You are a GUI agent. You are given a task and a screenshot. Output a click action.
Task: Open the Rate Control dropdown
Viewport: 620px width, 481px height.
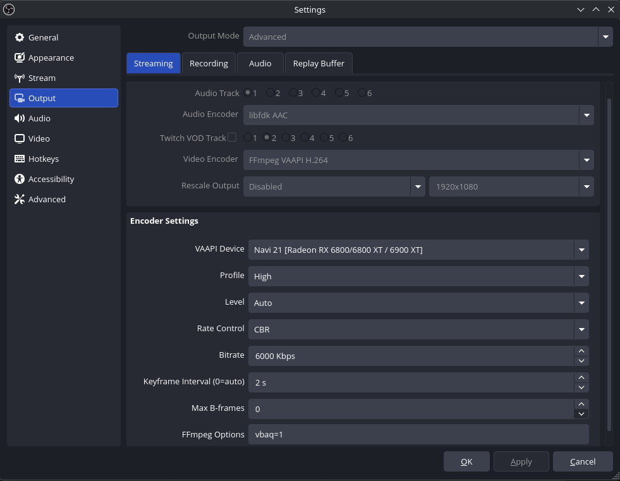pyautogui.click(x=418, y=329)
